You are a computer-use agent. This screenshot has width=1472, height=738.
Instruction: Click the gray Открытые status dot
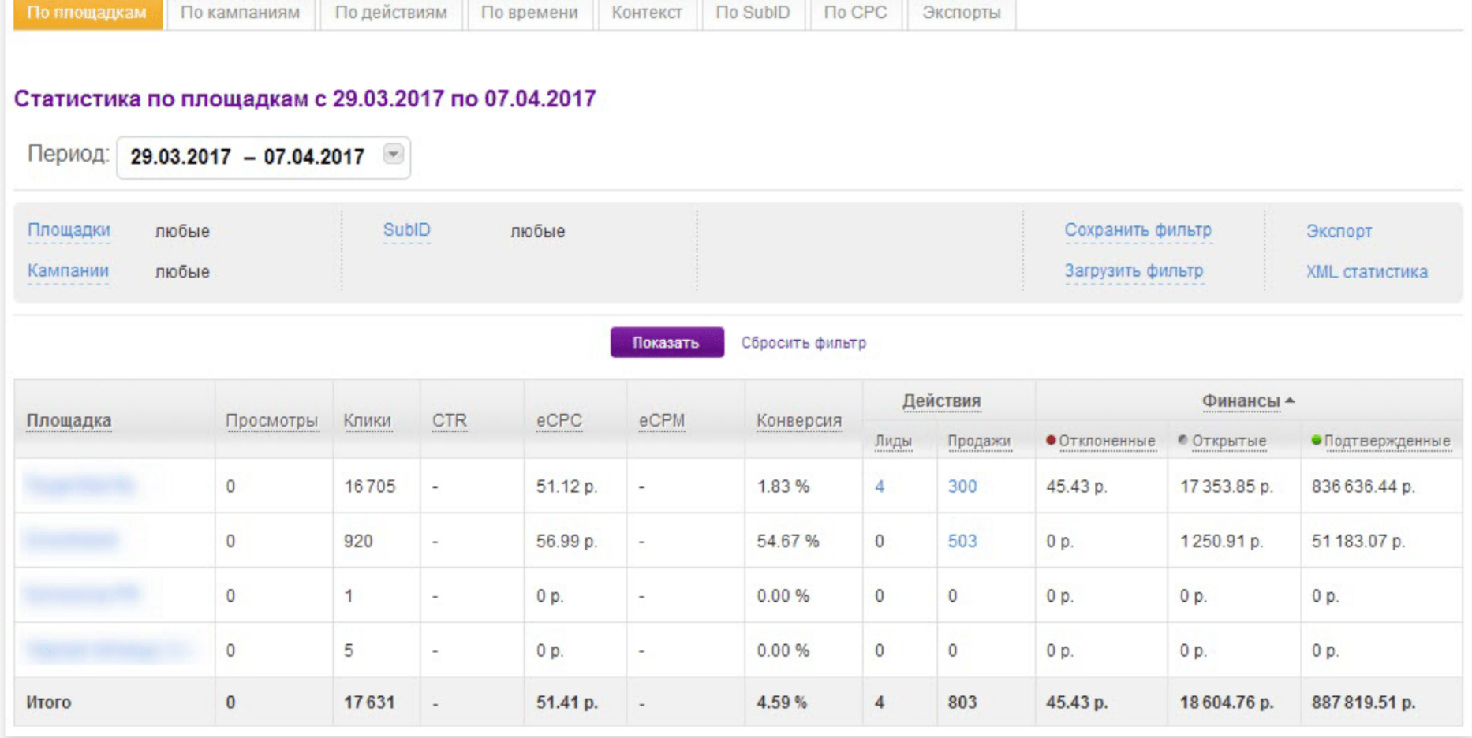tap(1182, 440)
